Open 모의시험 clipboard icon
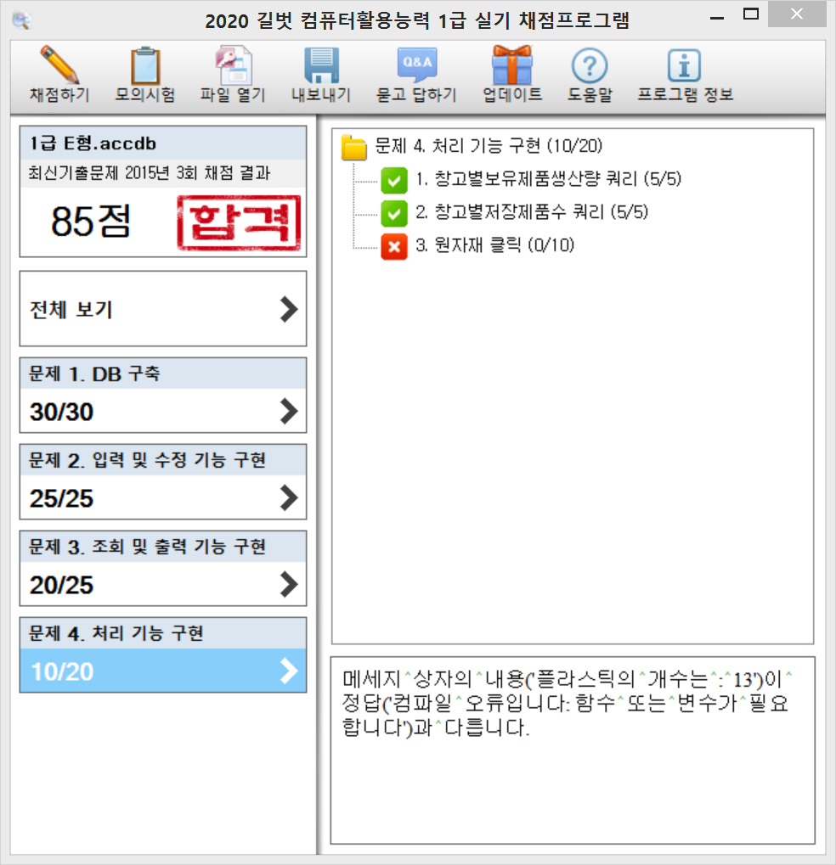Image resolution: width=836 pixels, height=865 pixels. [x=144, y=67]
